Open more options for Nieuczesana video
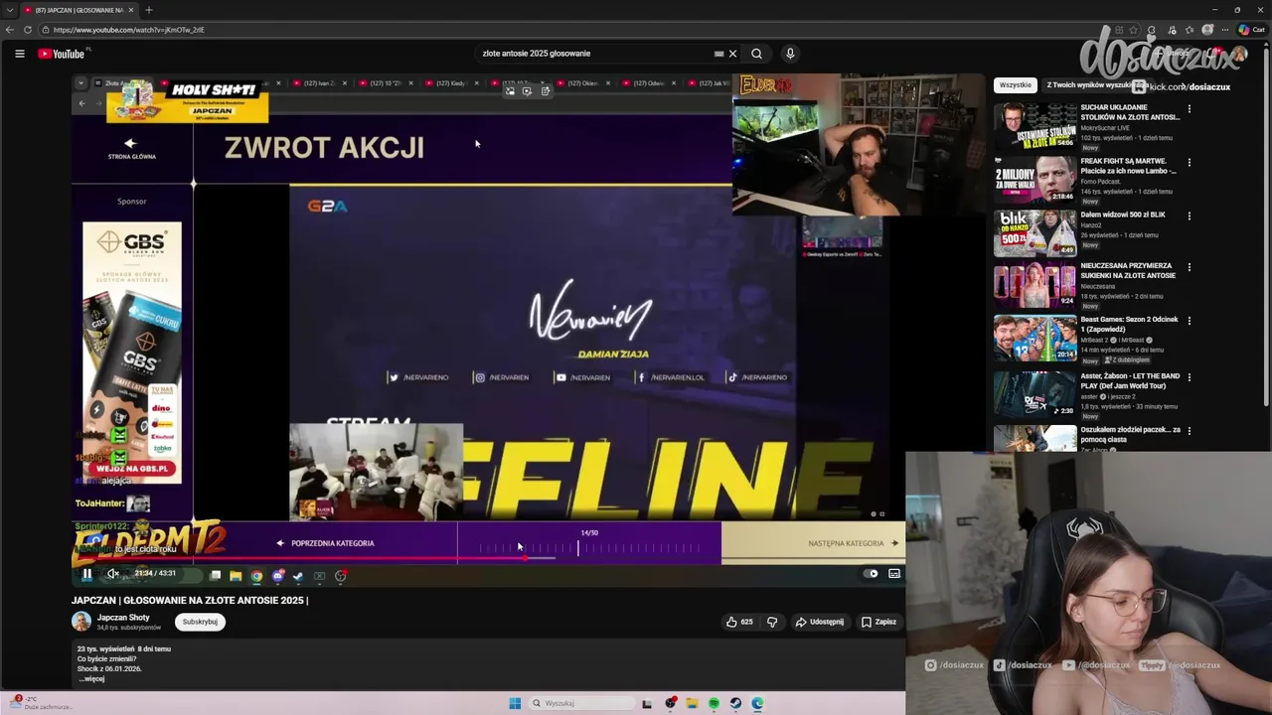 pyautogui.click(x=1190, y=267)
